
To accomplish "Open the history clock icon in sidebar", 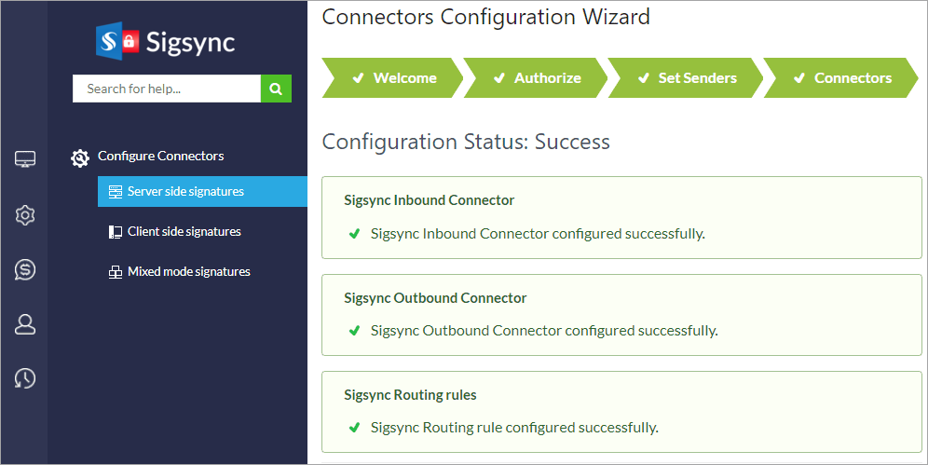I will pyautogui.click(x=25, y=378).
